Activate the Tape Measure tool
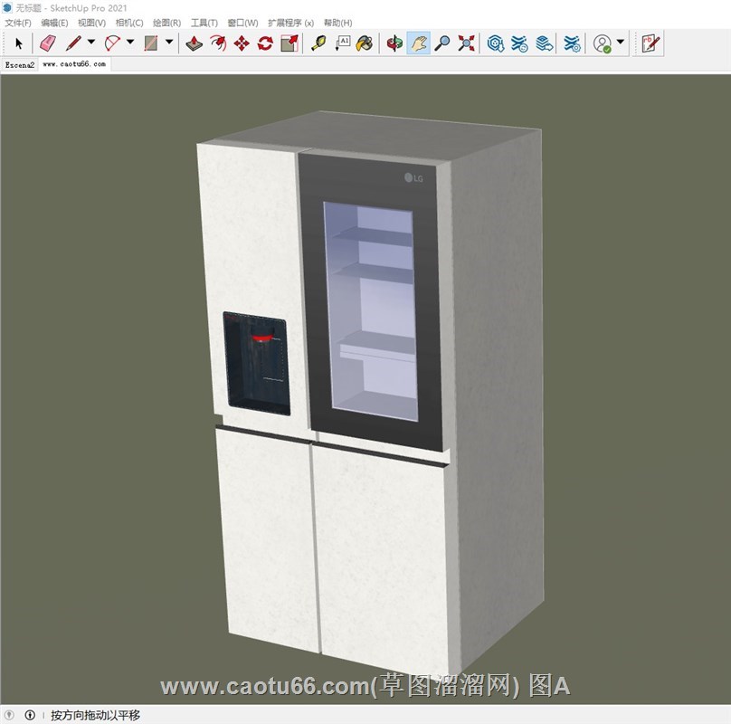The width and height of the screenshot is (731, 724). click(x=318, y=43)
